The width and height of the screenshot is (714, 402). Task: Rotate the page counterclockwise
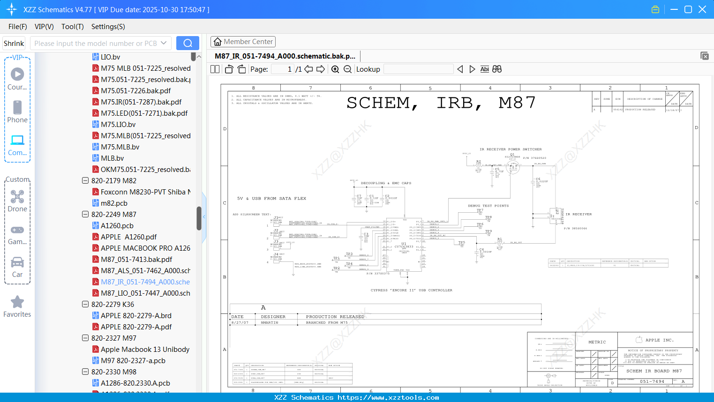tap(229, 69)
